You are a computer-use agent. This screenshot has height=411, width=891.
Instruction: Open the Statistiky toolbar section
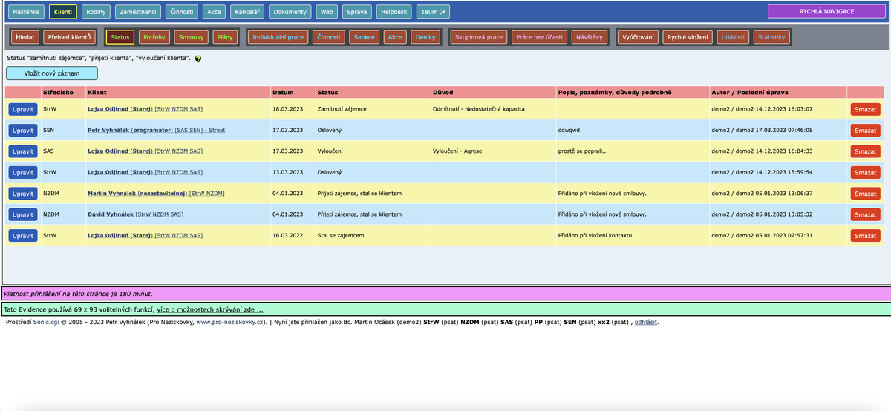click(x=771, y=37)
